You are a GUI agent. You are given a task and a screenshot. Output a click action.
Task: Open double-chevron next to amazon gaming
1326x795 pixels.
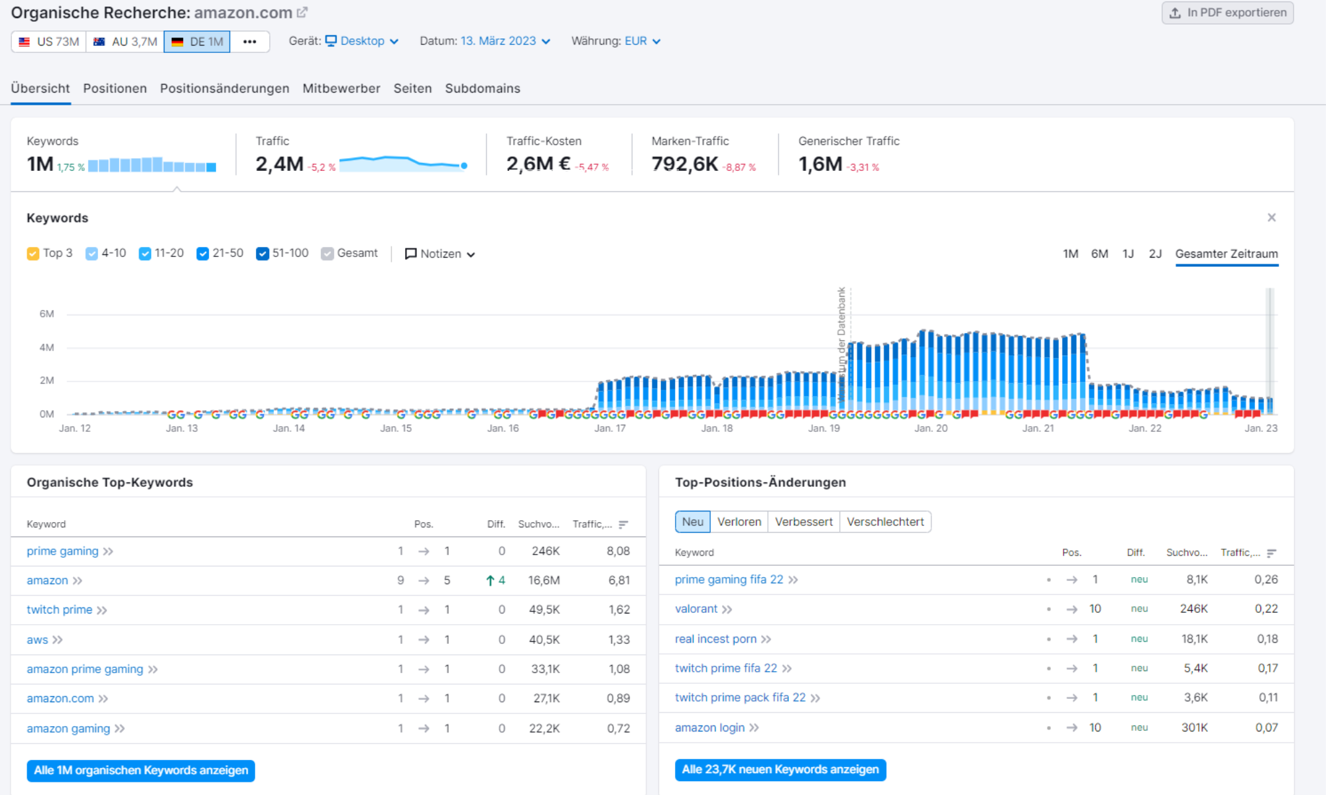[x=120, y=729]
